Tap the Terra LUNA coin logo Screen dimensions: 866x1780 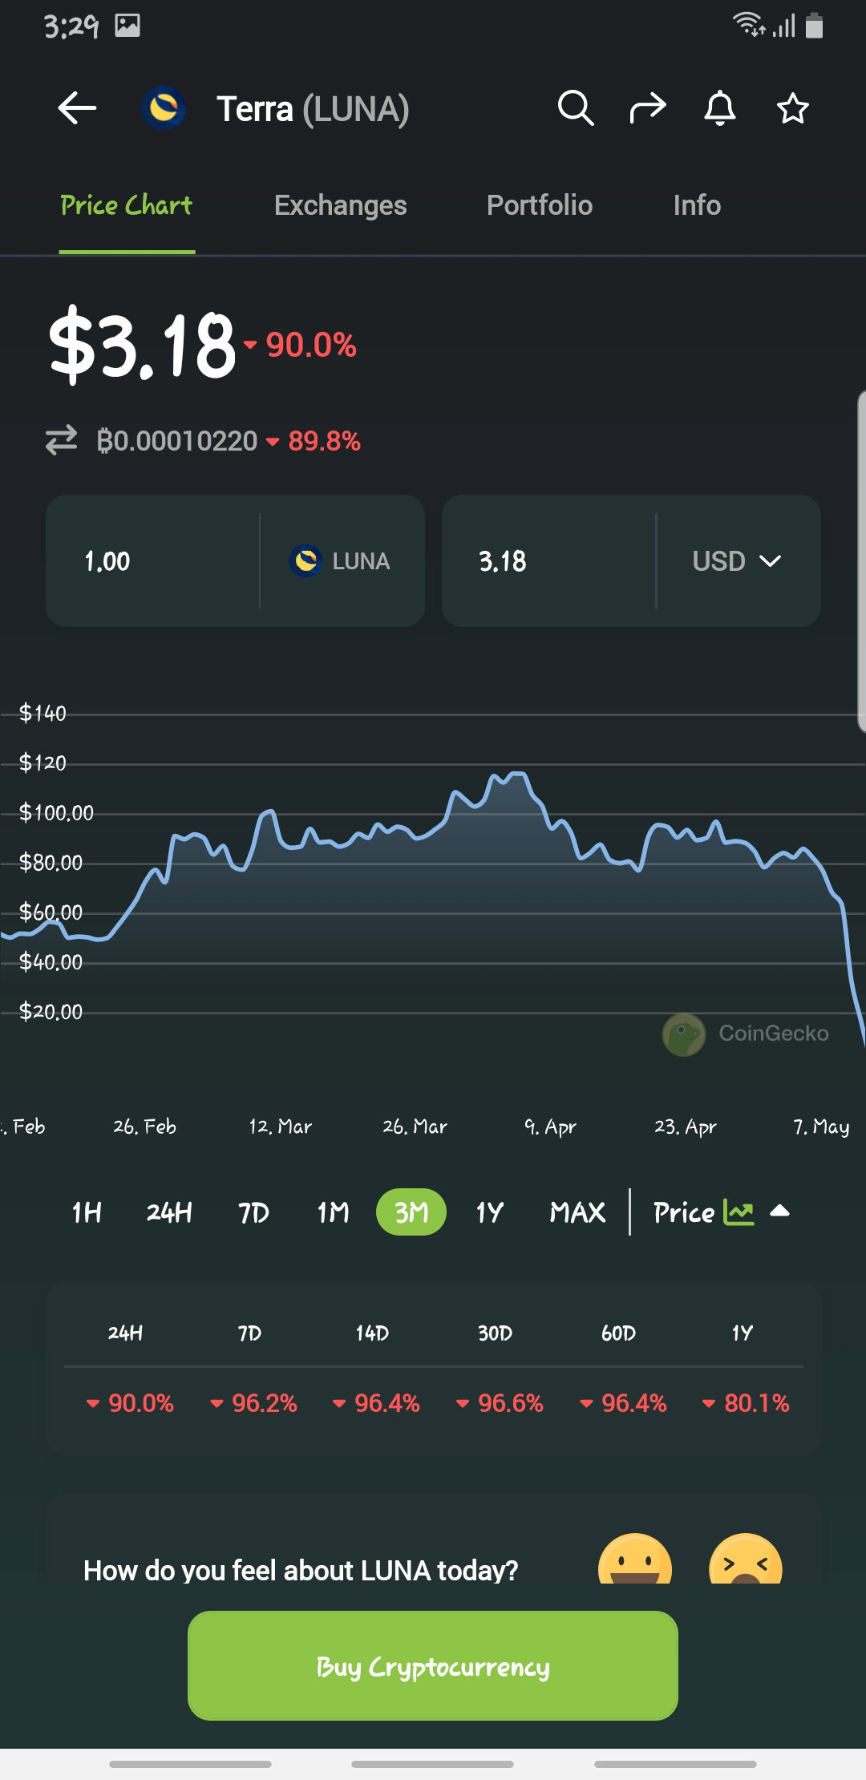(164, 108)
